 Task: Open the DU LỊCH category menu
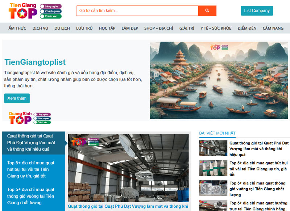tap(62, 27)
